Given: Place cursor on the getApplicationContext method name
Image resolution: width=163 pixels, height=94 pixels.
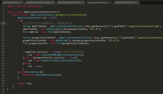Looking at the screenshot, I should [69, 15].
